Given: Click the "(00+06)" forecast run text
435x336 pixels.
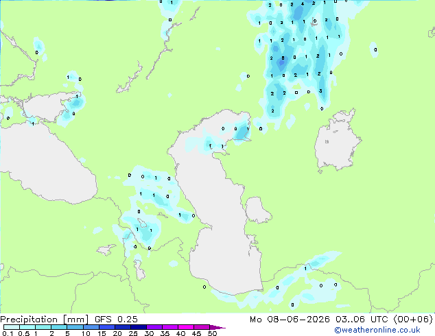Looking at the screenshot, I should tap(413, 320).
